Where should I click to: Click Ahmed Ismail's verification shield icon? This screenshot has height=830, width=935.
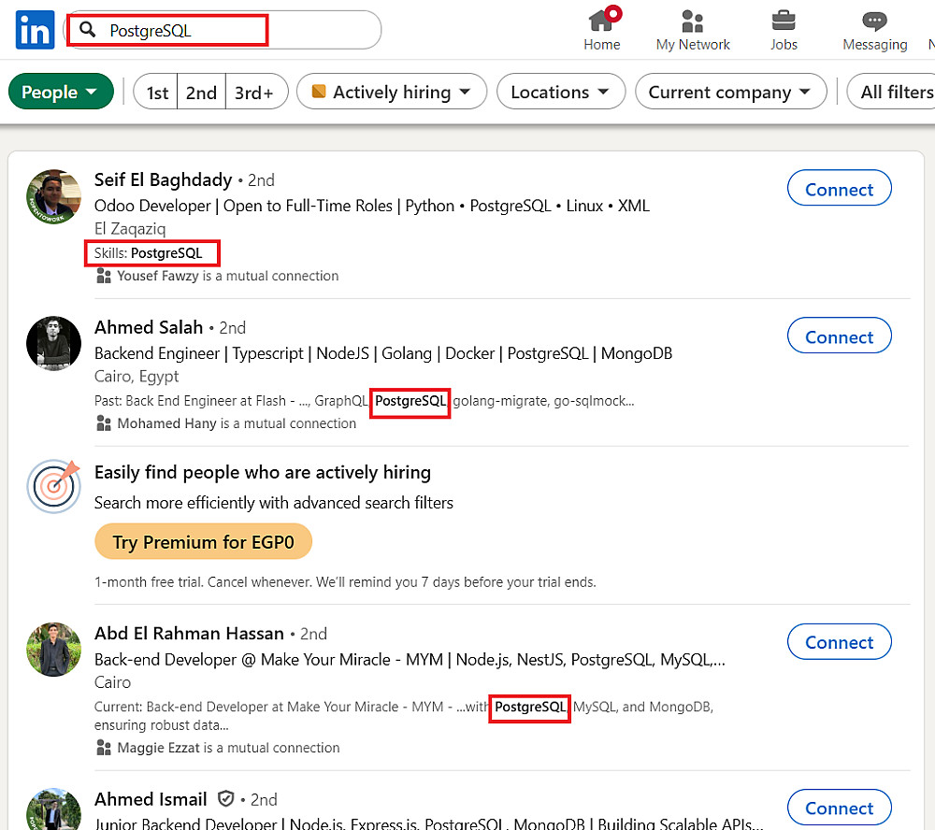[225, 798]
